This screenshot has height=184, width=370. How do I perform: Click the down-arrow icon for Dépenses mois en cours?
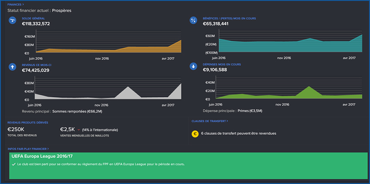tap(194, 67)
